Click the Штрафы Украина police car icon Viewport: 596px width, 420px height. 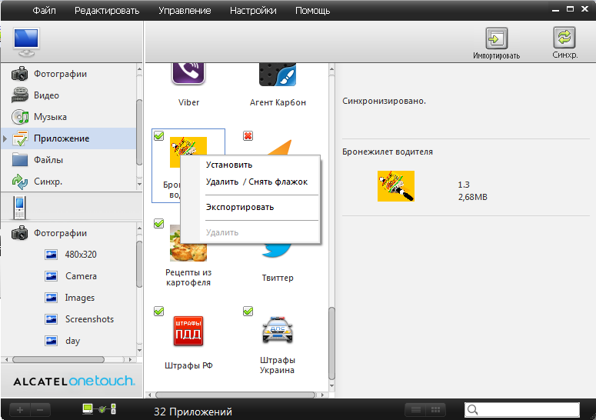tap(277, 330)
